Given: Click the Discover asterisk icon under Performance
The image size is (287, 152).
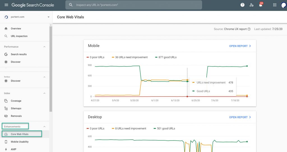Looking at the screenshot, I should point(6,62).
